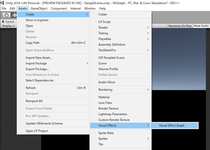Create a new Material
The image size is (210, 150).
click(x=121, y=97)
